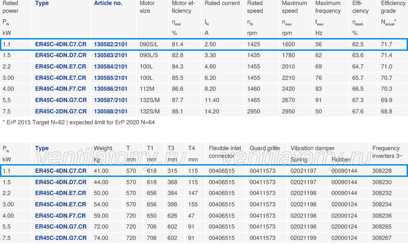
Task: Select motor efficiency value 84.3
Action: pos(177,66)
